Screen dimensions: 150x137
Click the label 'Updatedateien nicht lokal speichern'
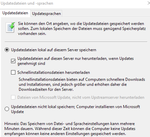43,107
